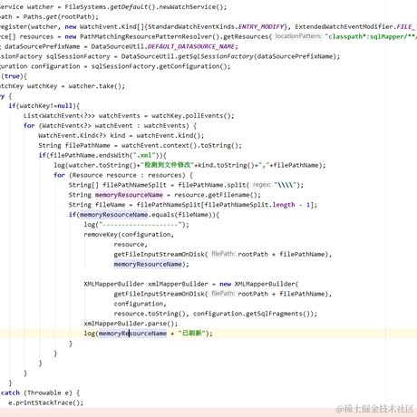Click PathMatchingResourcePatternResolver class name
The width and height of the screenshot is (417, 417).
[146, 36]
